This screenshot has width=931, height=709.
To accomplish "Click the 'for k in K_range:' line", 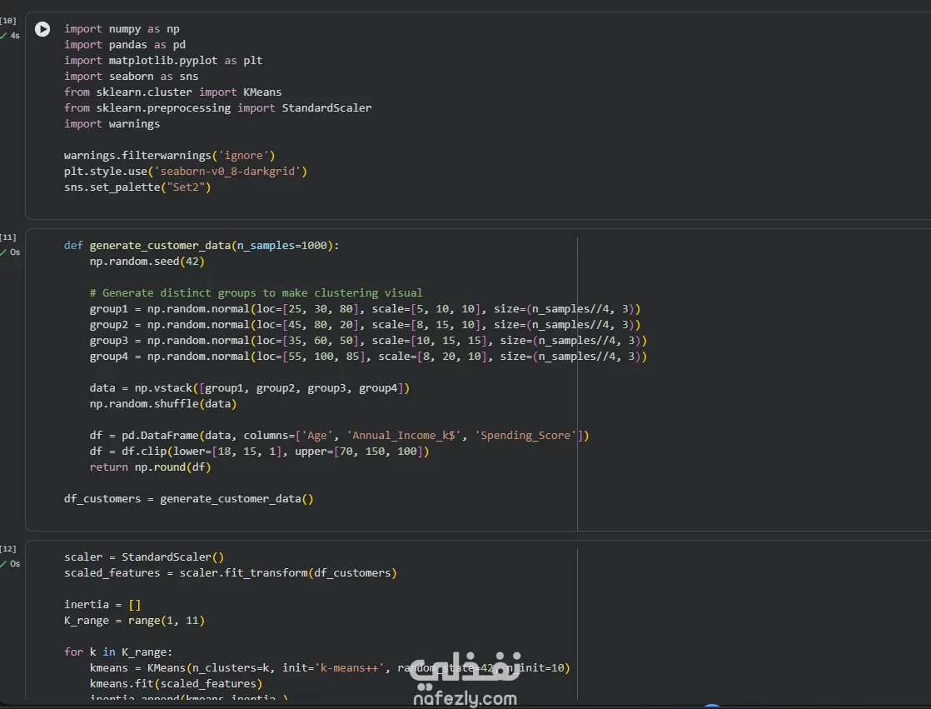I will click(118, 652).
